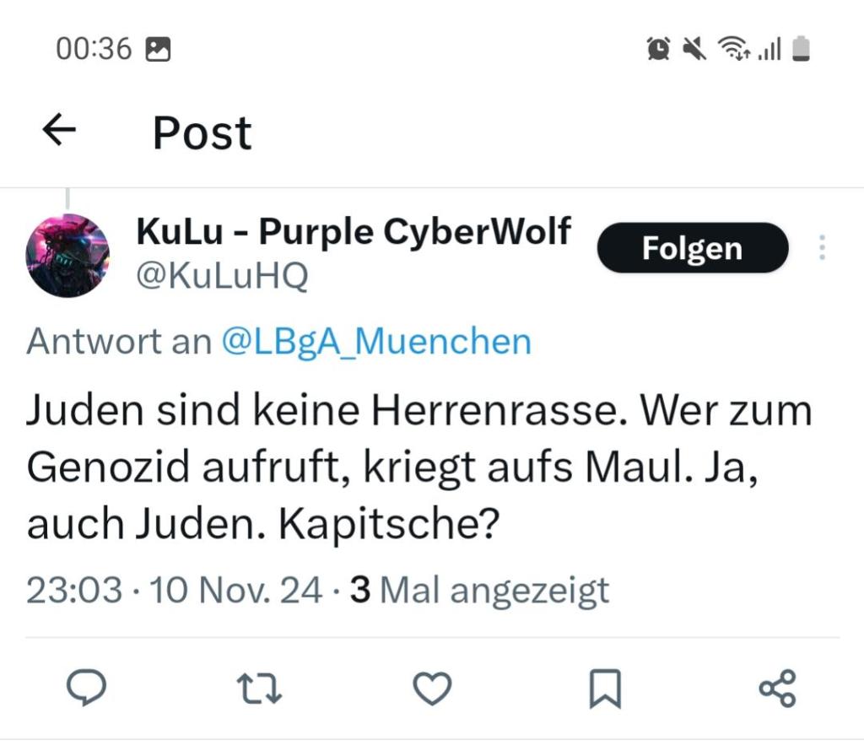Select the @KuLuHQ handle
This screenshot has width=864, height=751.
pyautogui.click(x=222, y=276)
